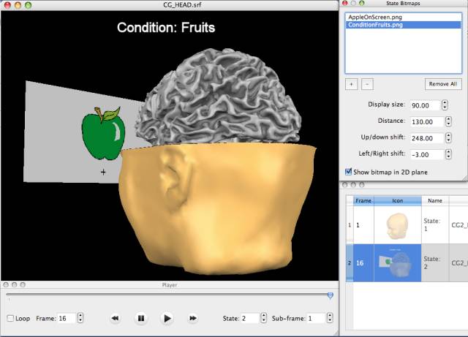Click the rewind playback button

[x=115, y=318]
